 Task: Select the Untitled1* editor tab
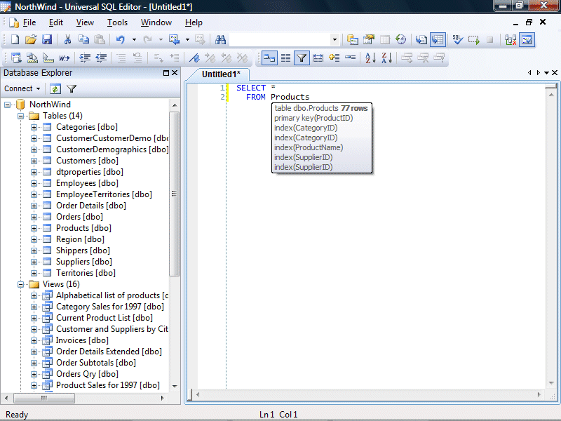click(220, 74)
